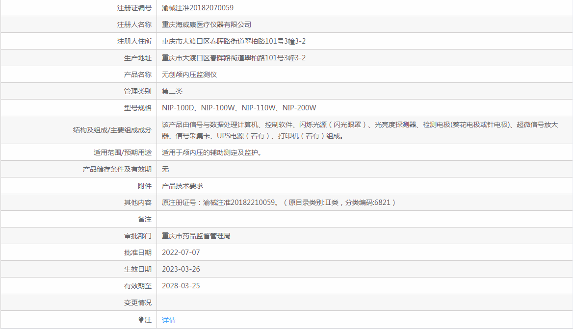Select the 适用范围 intended use text

[212, 152]
